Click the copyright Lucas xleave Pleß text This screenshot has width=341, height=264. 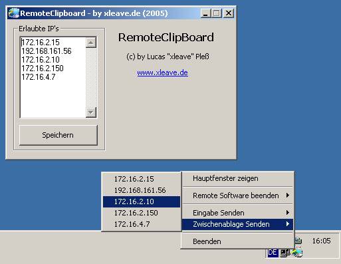click(x=168, y=57)
